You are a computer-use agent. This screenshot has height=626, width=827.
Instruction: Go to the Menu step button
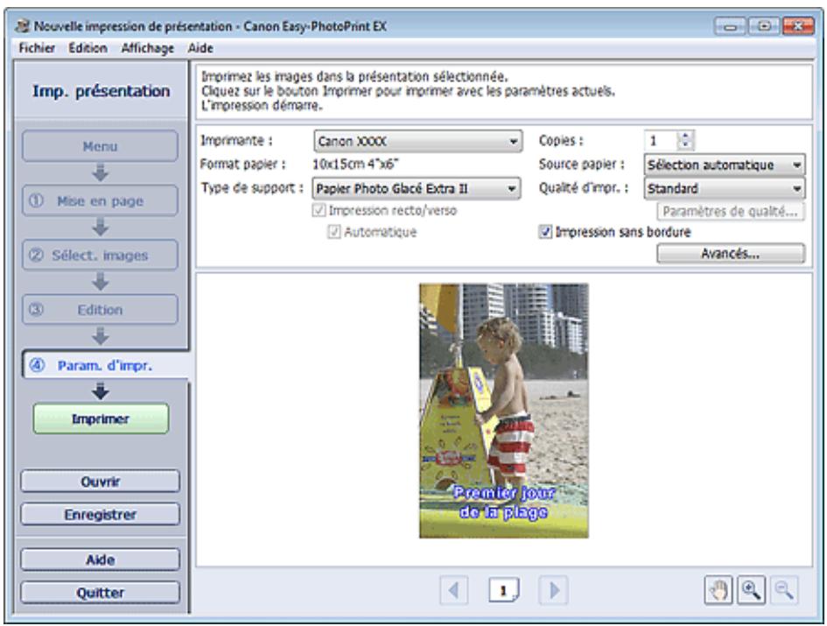point(101,146)
